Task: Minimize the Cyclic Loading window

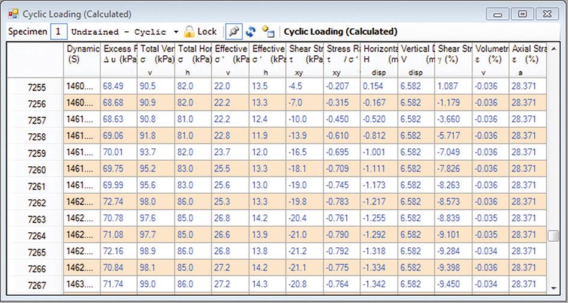Action: [498, 14]
